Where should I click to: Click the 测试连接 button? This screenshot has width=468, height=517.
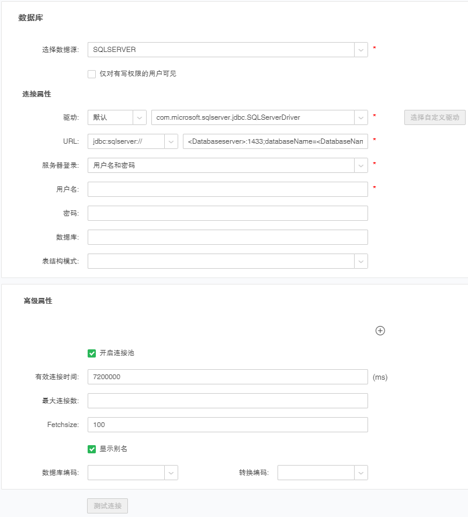tap(108, 506)
